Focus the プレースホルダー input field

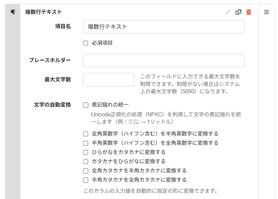pos(164,61)
